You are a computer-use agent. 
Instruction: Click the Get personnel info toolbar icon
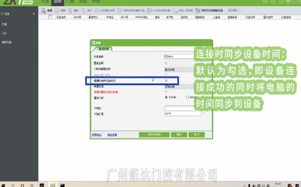point(174,10)
